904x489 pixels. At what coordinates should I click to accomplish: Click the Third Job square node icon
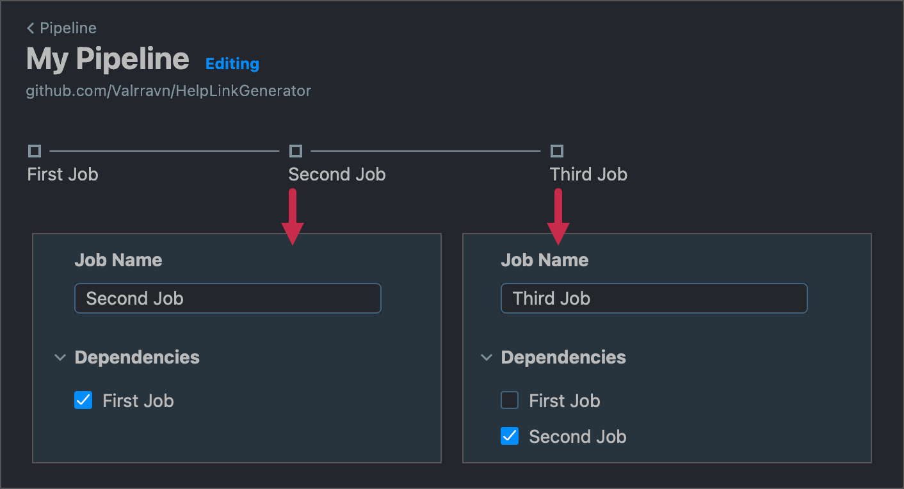click(x=557, y=151)
